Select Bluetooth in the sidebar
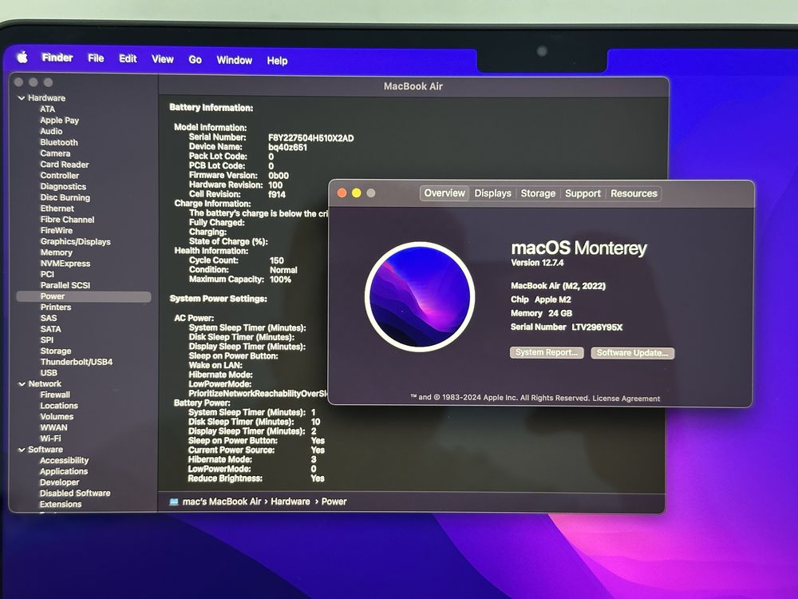Image resolution: width=798 pixels, height=599 pixels. (x=59, y=142)
